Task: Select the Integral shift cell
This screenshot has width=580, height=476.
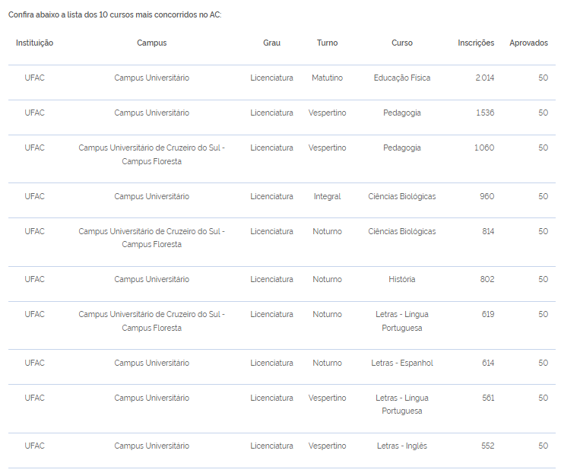Action: pyautogui.click(x=327, y=197)
